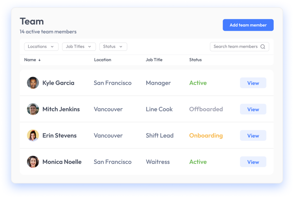View Kyle Garcia's details
Image resolution: width=294 pixels, height=198 pixels.
[253, 83]
